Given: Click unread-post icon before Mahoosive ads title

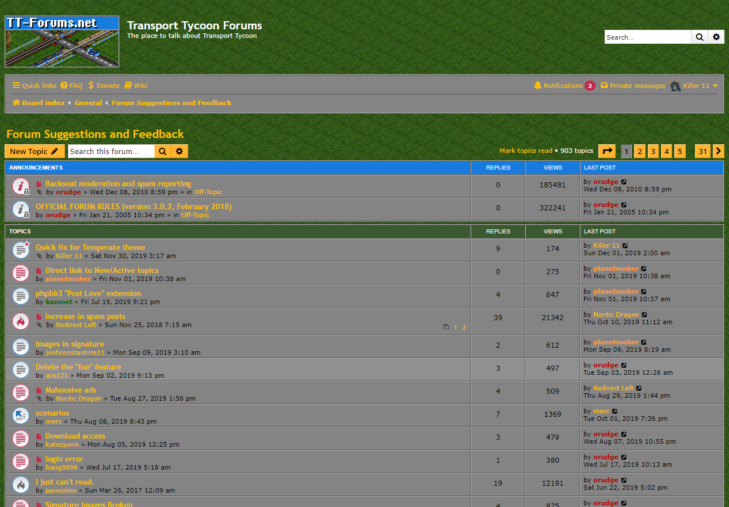Looking at the screenshot, I should 39,390.
